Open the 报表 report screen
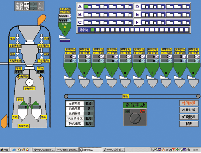201x153 pixels. pos(189,124)
